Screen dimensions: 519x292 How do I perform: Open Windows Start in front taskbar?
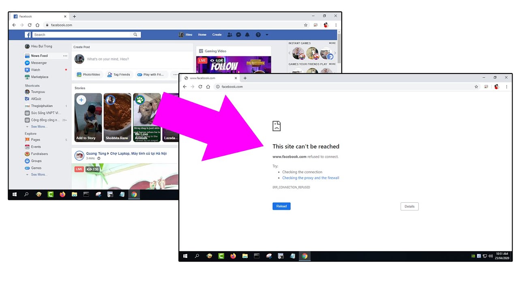pyautogui.click(x=185, y=256)
